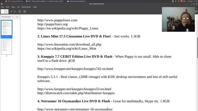Open knoppix742-en.html link

click(x=75, y=69)
